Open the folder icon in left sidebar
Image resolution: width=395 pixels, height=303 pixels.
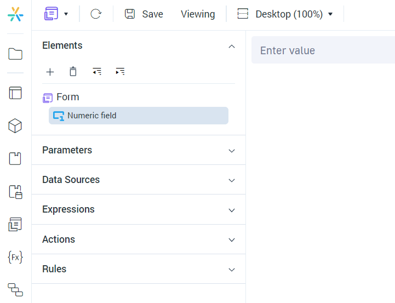click(x=15, y=54)
